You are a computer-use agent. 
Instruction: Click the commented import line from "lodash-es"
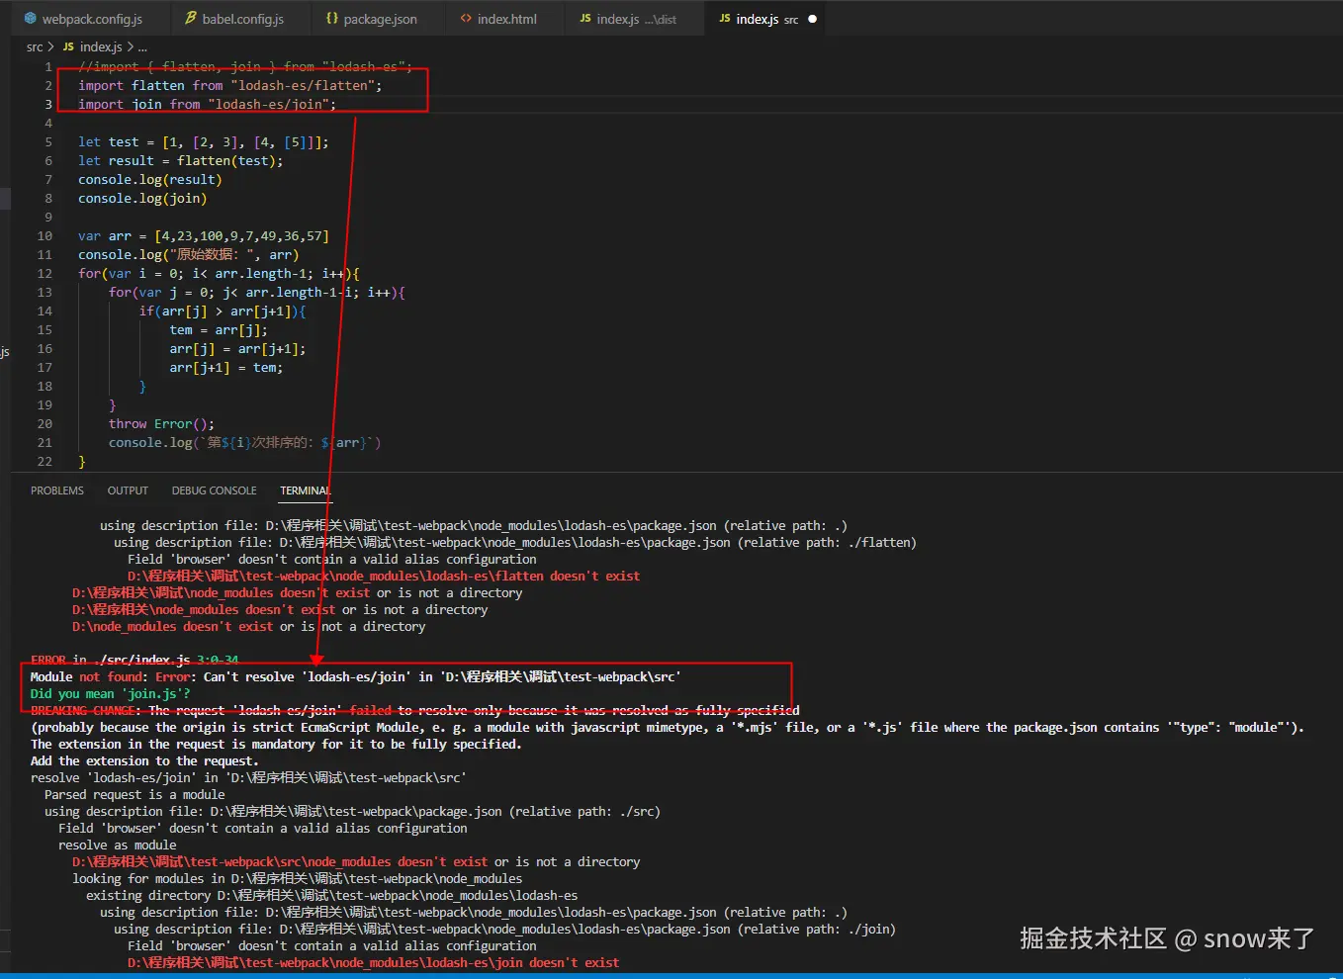pos(245,67)
